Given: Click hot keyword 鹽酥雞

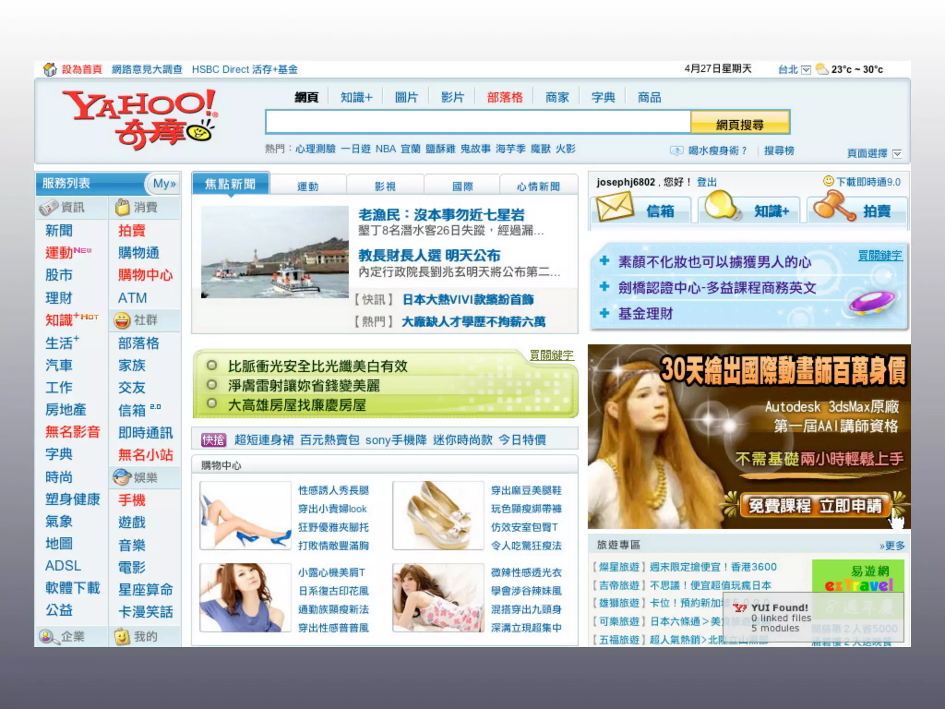Looking at the screenshot, I should click(x=440, y=149).
